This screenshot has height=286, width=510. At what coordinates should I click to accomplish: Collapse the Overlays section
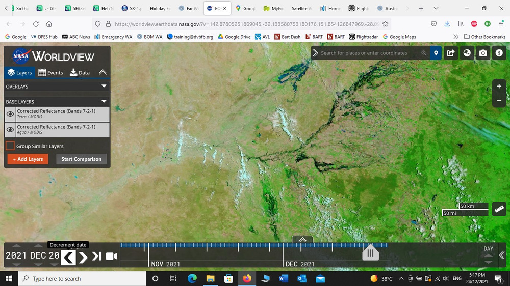click(x=104, y=87)
